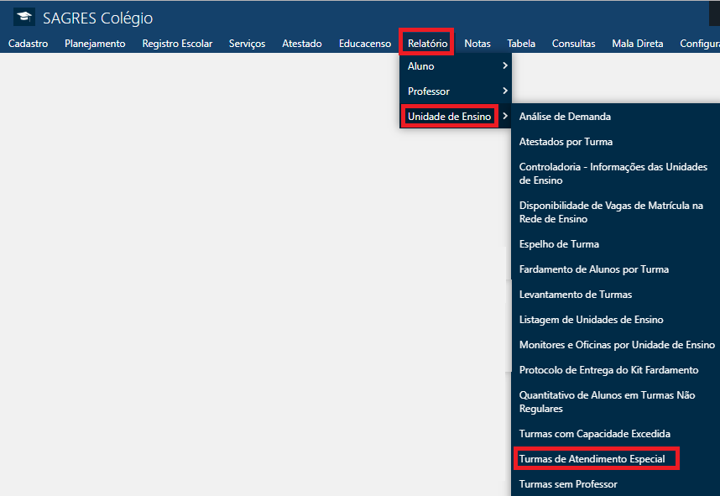This screenshot has width=720, height=496.
Task: Open the Planejamento menu
Action: click(x=95, y=43)
